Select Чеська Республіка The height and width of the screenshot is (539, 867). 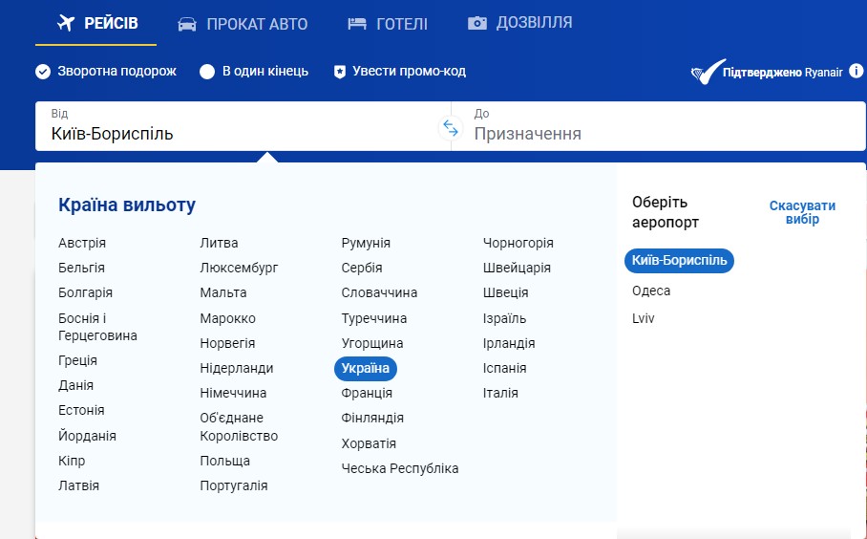400,468
